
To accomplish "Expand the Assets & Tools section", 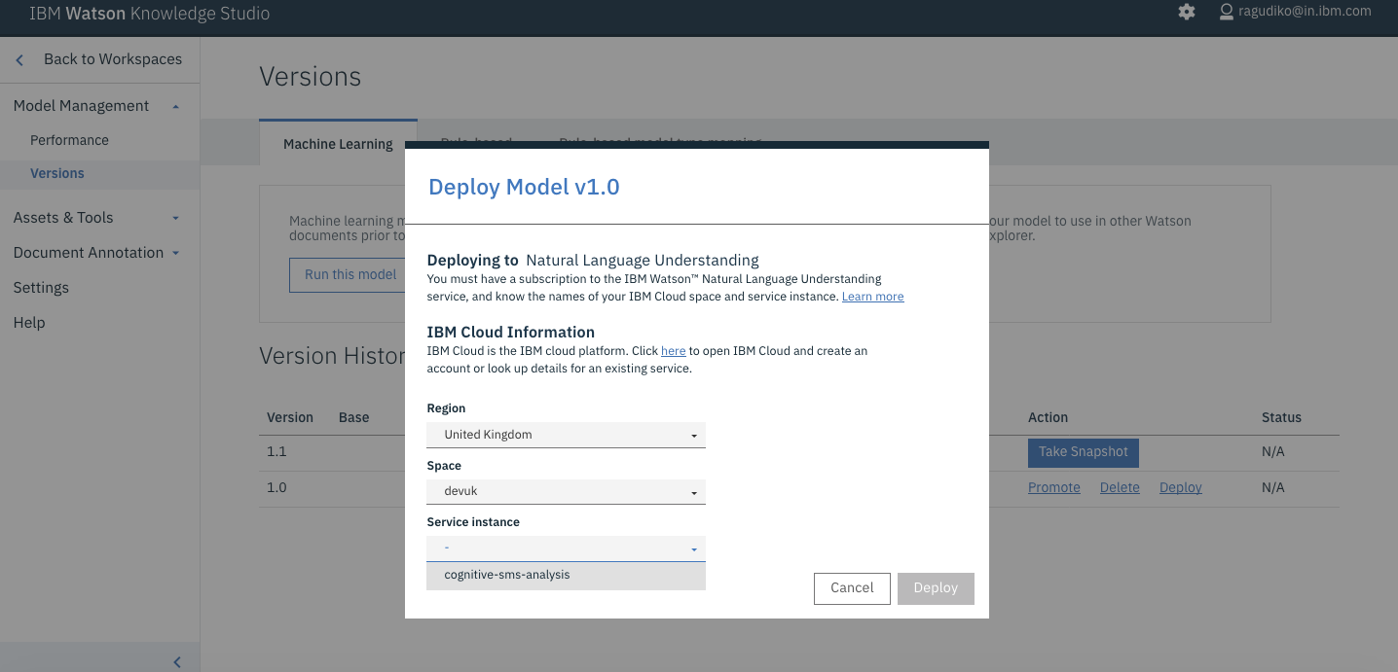I will pyautogui.click(x=175, y=218).
